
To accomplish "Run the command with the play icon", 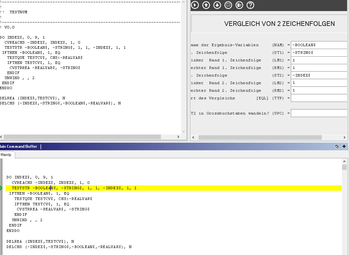I will tap(195, 5).
